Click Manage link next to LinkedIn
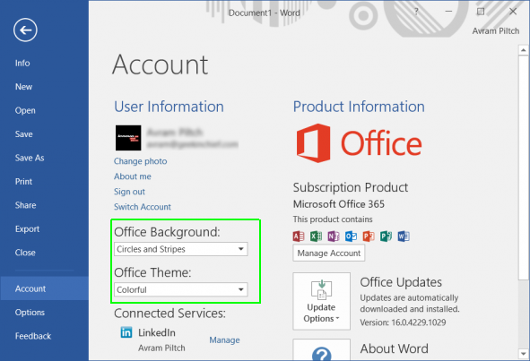 (224, 340)
